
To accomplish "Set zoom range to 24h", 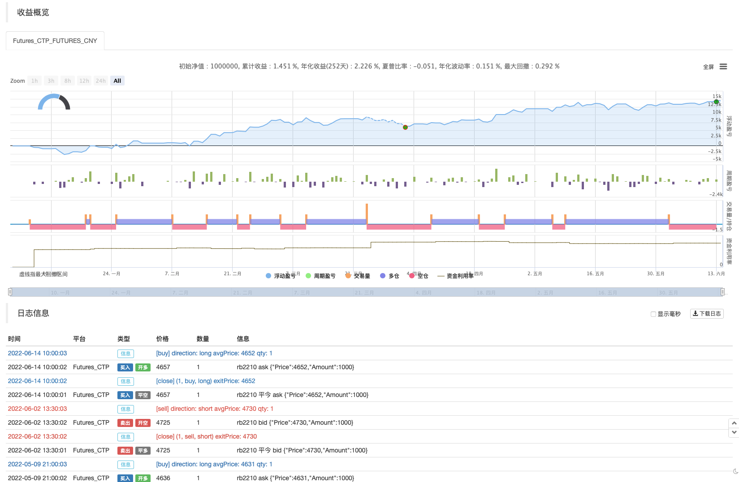I will 101,81.
